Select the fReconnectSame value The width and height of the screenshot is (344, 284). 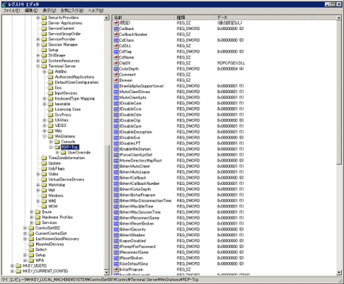click(x=134, y=252)
